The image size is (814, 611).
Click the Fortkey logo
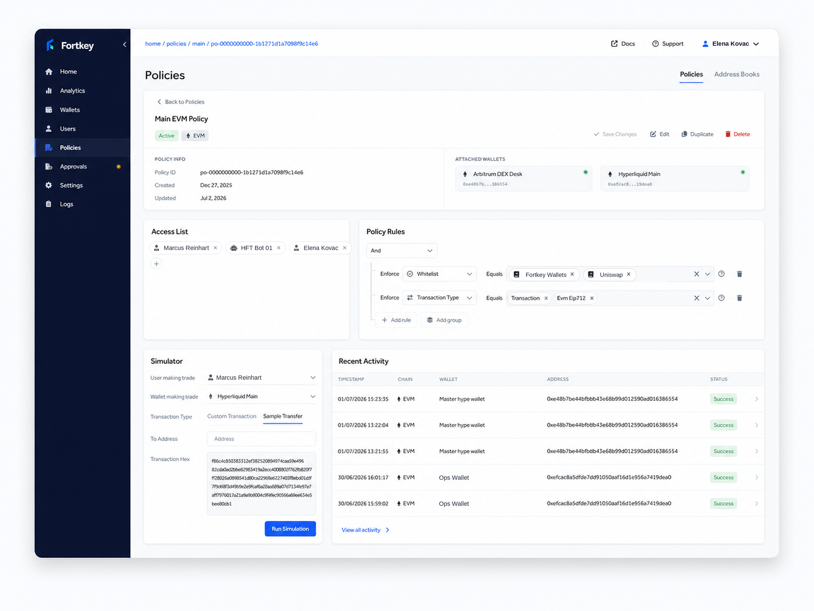click(70, 45)
